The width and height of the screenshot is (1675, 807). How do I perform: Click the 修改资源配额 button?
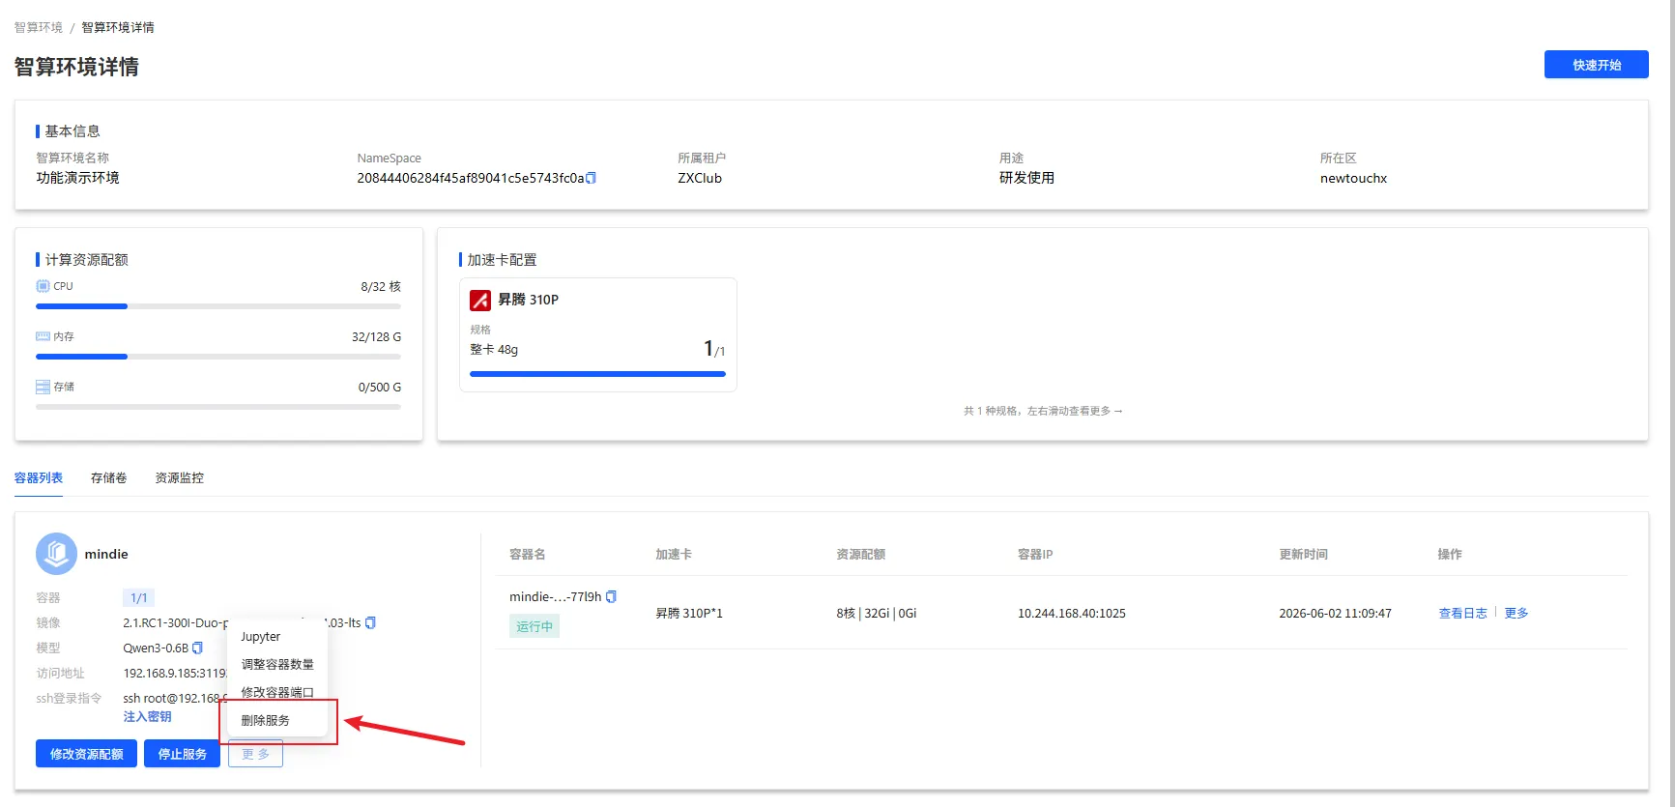point(86,754)
